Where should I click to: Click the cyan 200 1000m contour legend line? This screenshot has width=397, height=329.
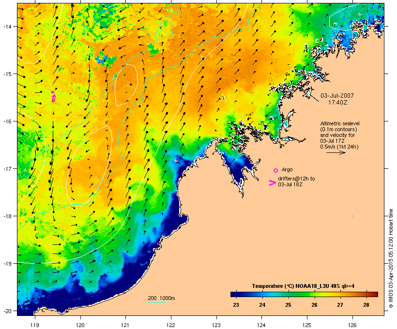point(157,302)
